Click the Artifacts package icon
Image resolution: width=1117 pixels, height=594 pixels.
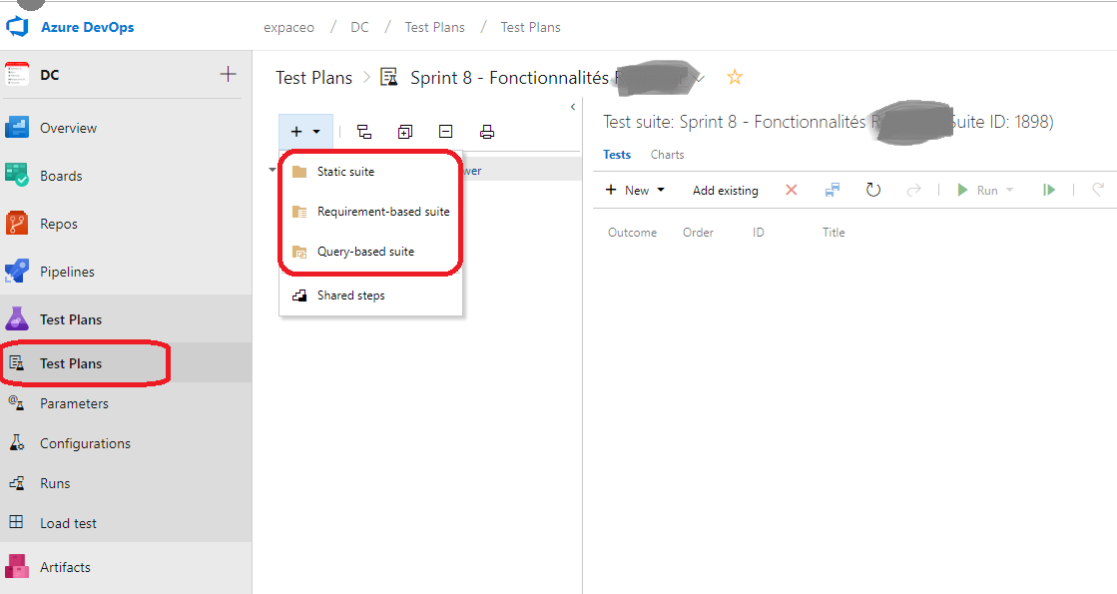tap(17, 566)
